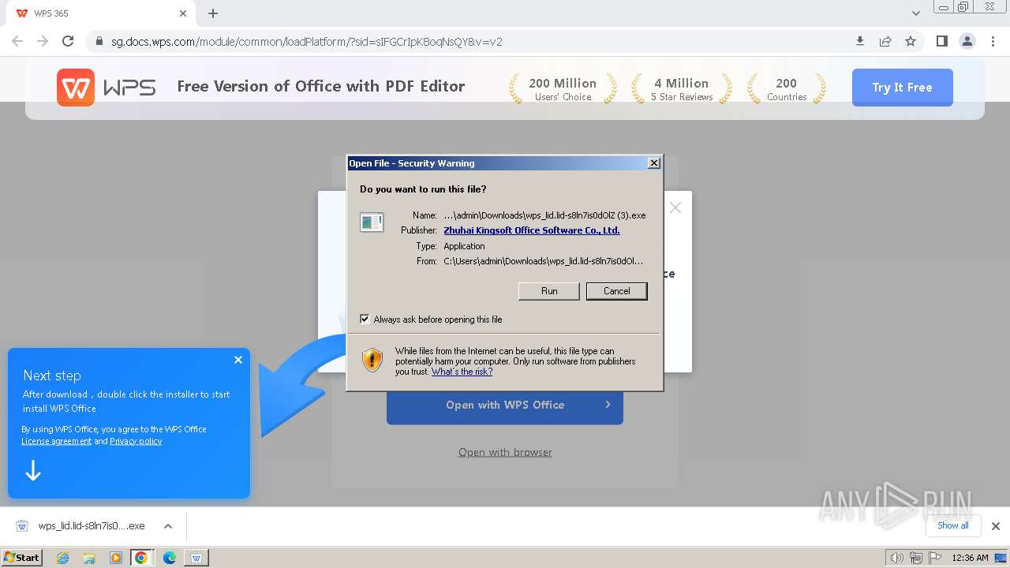1010x568 pixels.
Task: Close the Next step blue tooltip
Action: pos(238,360)
